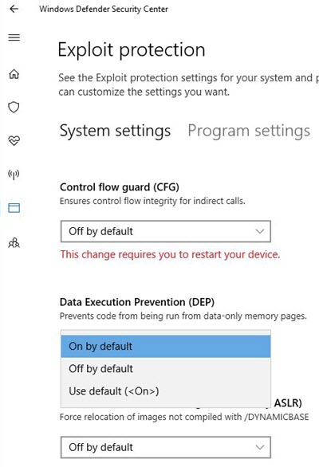Choose Off by default in DEP list

coord(166,369)
